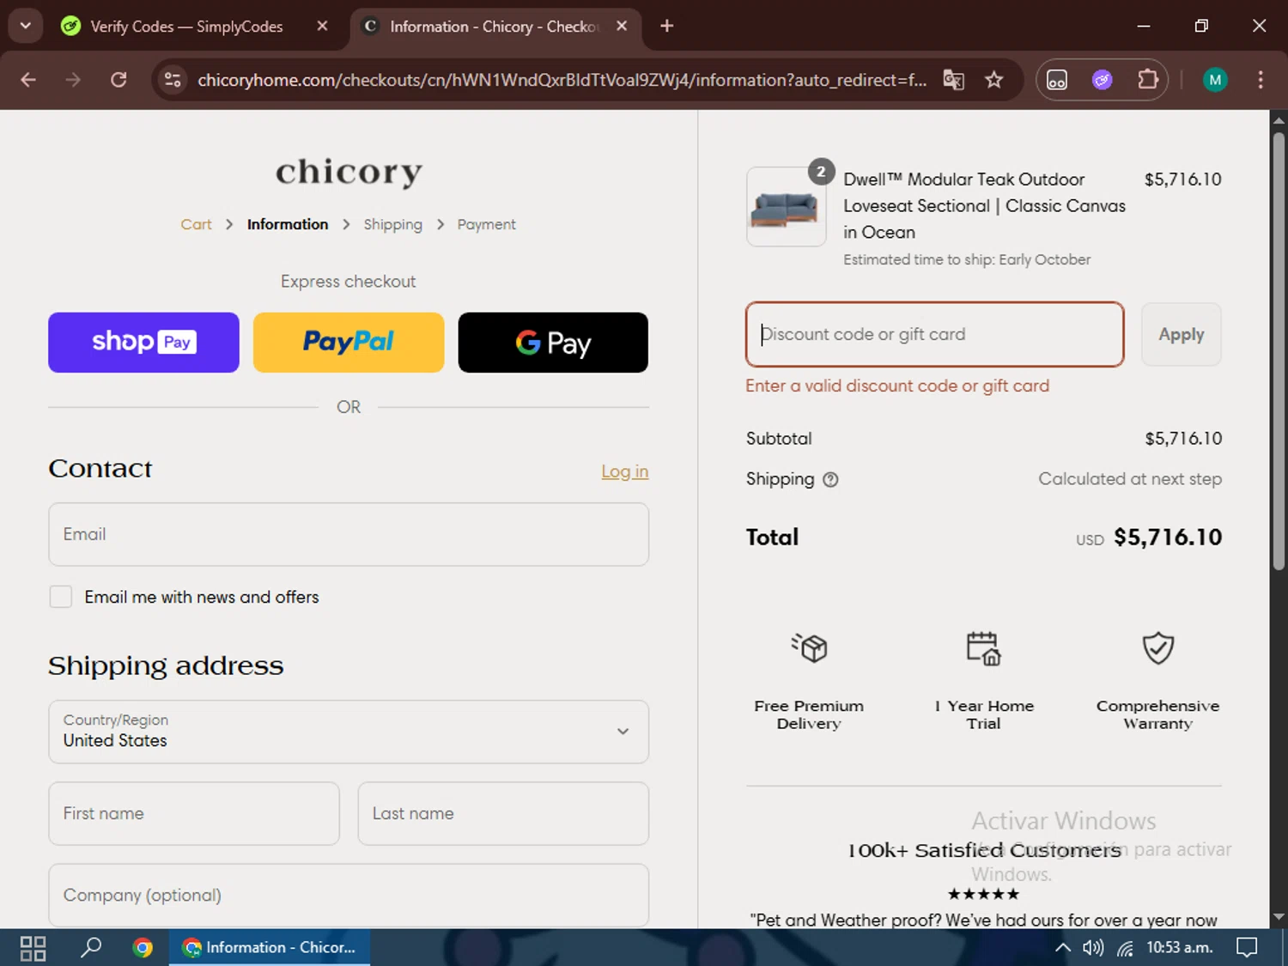The width and height of the screenshot is (1288, 966).
Task: Open the purple extension icon
Action: 1103,80
